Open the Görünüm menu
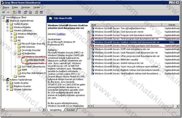182x118 pixels. click(x=25, y=7)
